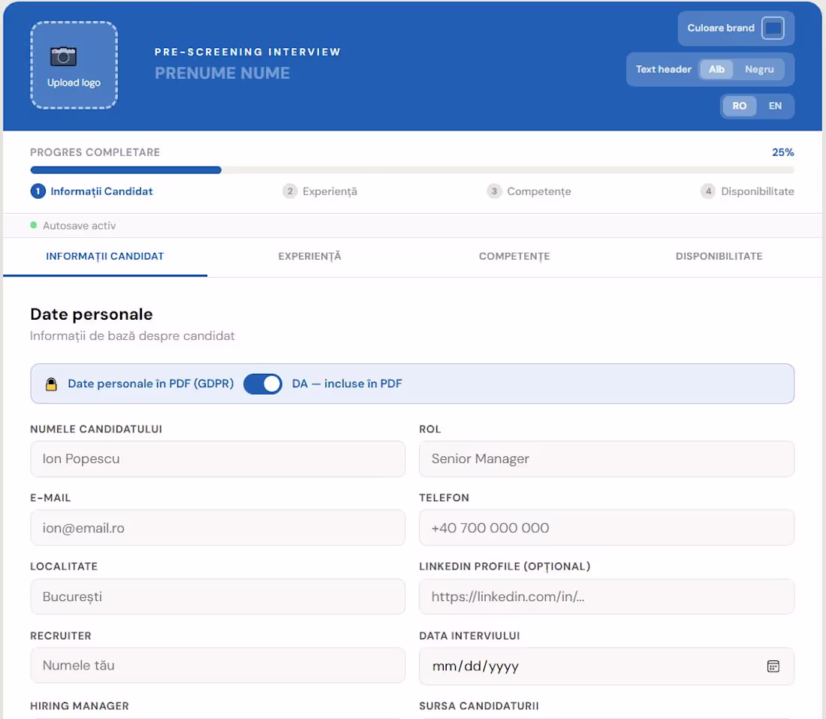Image resolution: width=826 pixels, height=719 pixels.
Task: Click Informații de bază despre candidat subtitle
Action: (132, 335)
